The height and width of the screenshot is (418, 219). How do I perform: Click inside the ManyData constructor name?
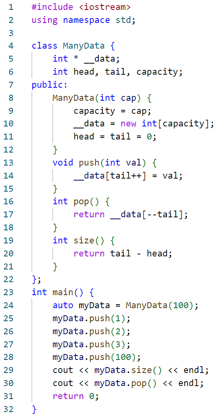(x=73, y=98)
